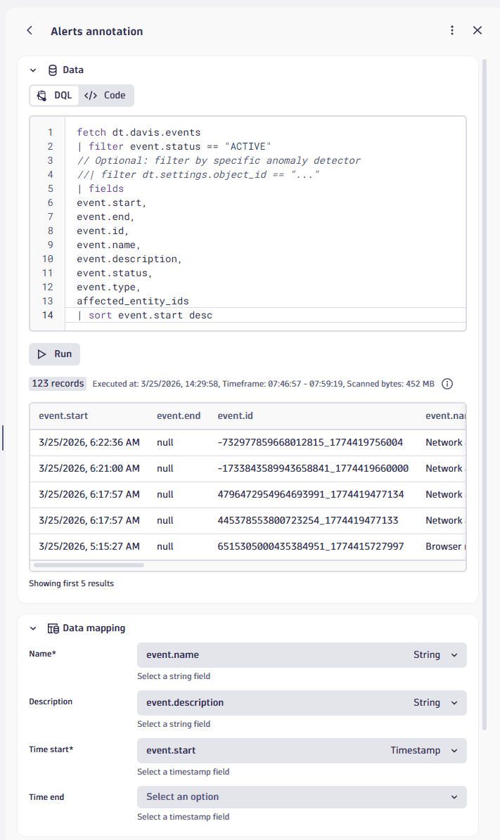Click the horizontal scrollbar below the results table

tap(88, 564)
